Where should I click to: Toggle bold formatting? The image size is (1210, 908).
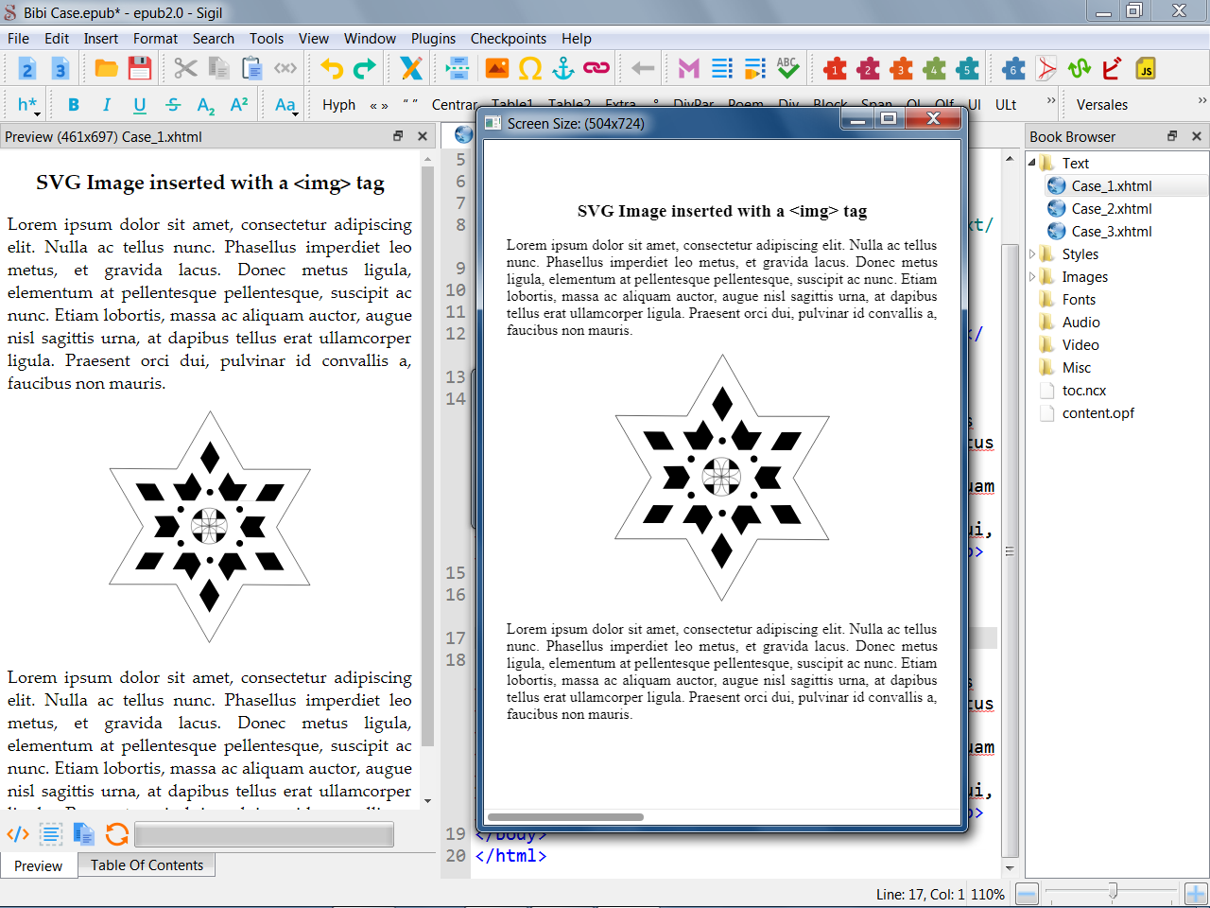(x=74, y=105)
